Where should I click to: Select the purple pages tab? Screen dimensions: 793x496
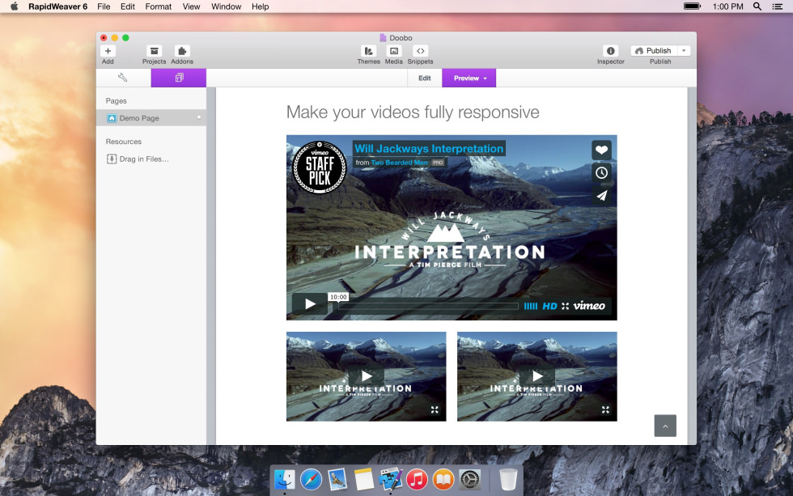179,78
